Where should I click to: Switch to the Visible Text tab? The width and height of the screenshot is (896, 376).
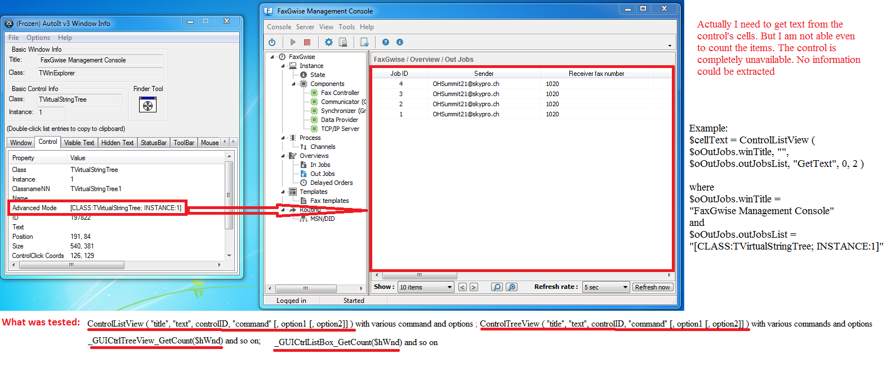pyautogui.click(x=79, y=143)
